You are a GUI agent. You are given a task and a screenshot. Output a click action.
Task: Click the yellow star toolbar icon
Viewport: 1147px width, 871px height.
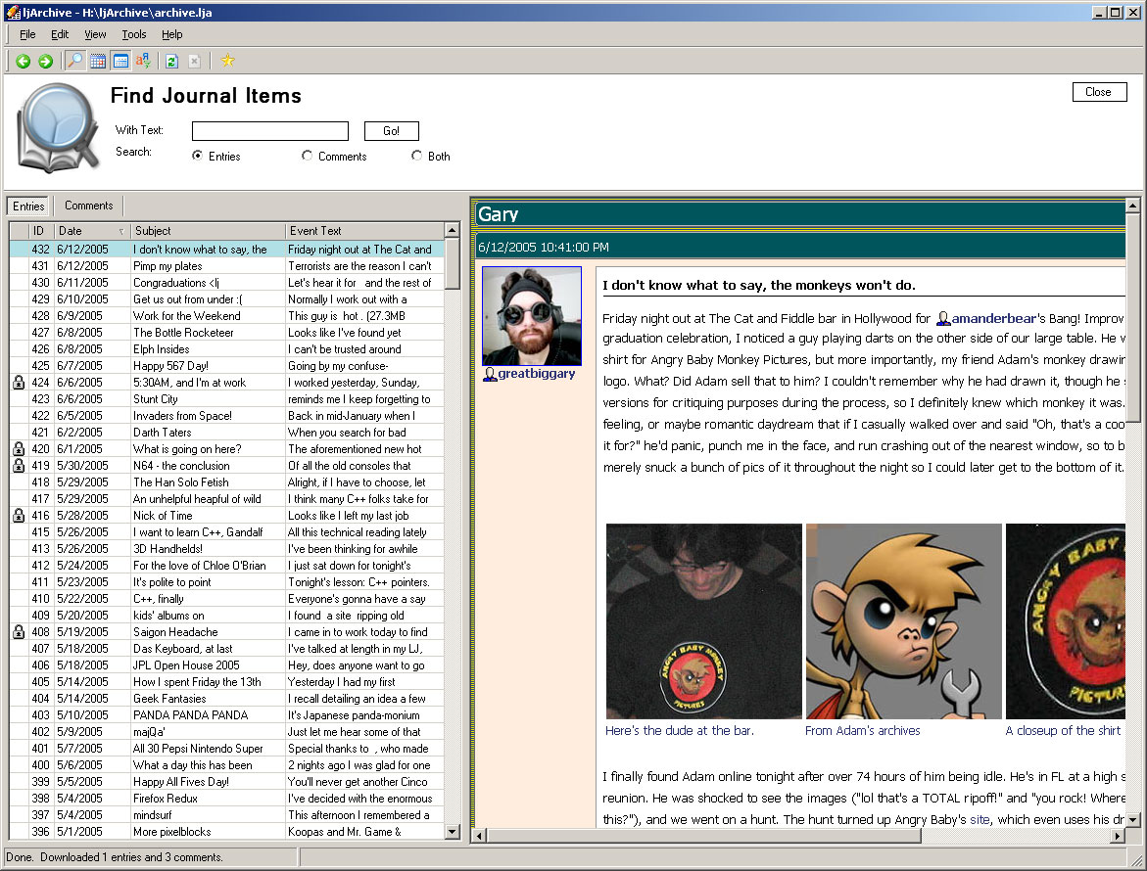(x=227, y=61)
